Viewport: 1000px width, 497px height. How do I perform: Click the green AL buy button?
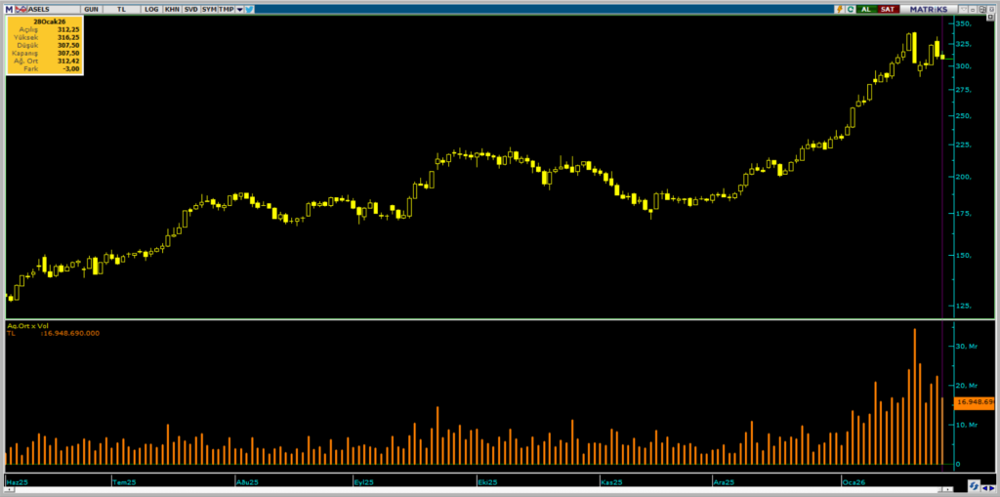867,9
